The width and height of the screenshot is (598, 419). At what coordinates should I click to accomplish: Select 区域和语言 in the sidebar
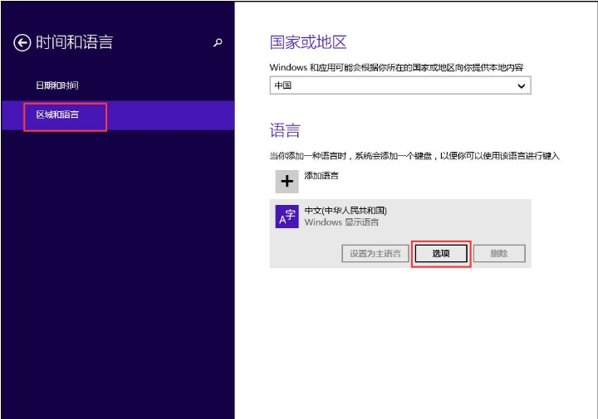click(58, 114)
